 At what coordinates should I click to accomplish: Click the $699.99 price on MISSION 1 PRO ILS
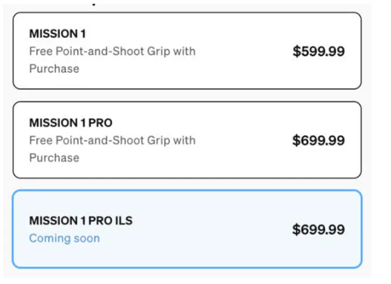[318, 230]
